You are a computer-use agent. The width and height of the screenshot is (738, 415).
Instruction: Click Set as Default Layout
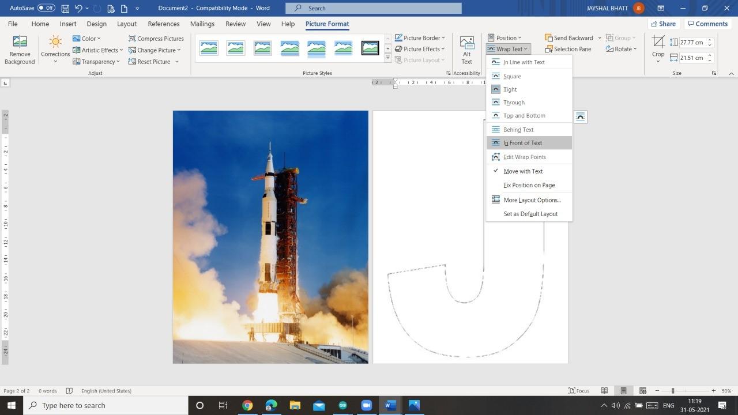pos(529,214)
